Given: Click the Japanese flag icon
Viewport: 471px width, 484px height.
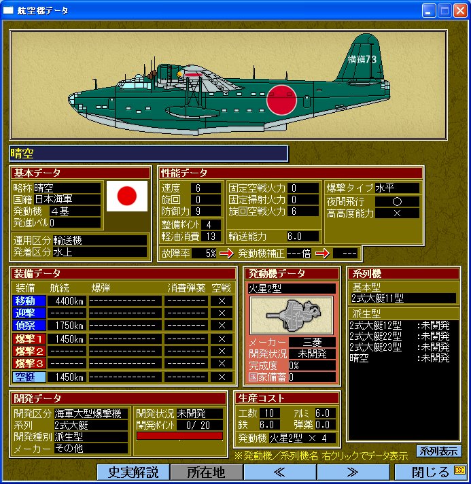Looking at the screenshot, I should 127,196.
